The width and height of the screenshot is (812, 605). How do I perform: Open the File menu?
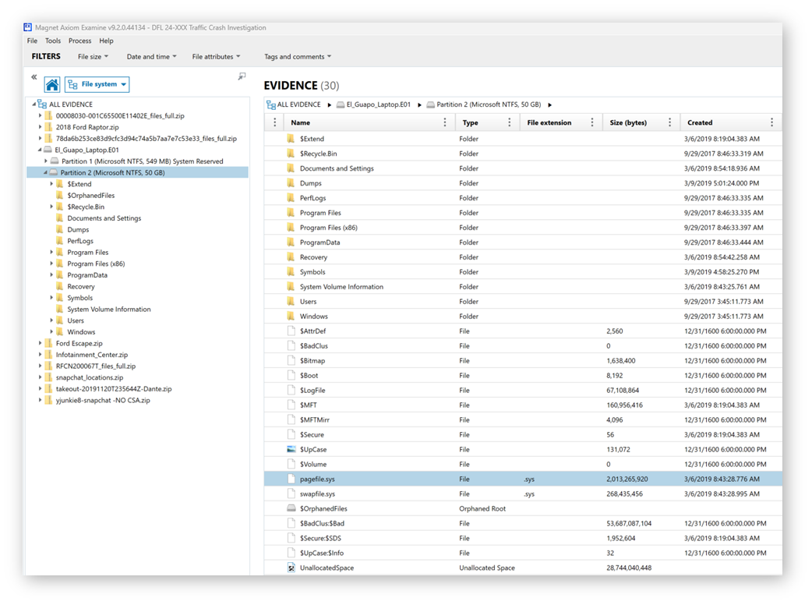click(32, 41)
